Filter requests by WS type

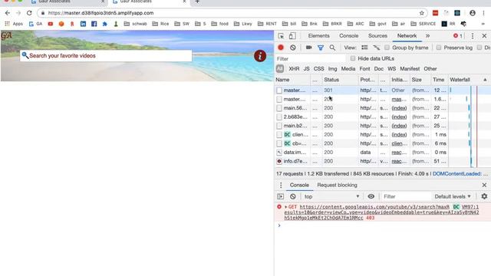point(392,69)
